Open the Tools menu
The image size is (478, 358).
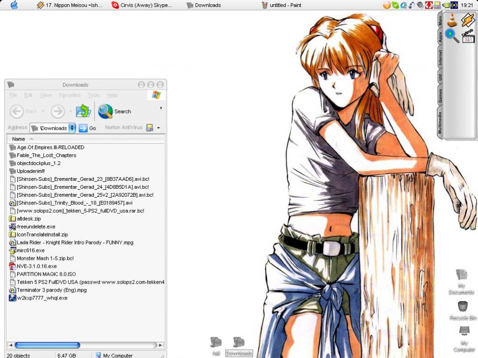point(94,95)
